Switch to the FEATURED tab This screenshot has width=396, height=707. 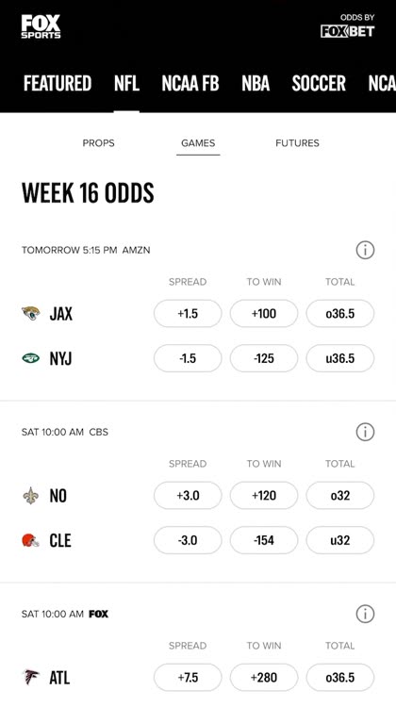coord(58,83)
